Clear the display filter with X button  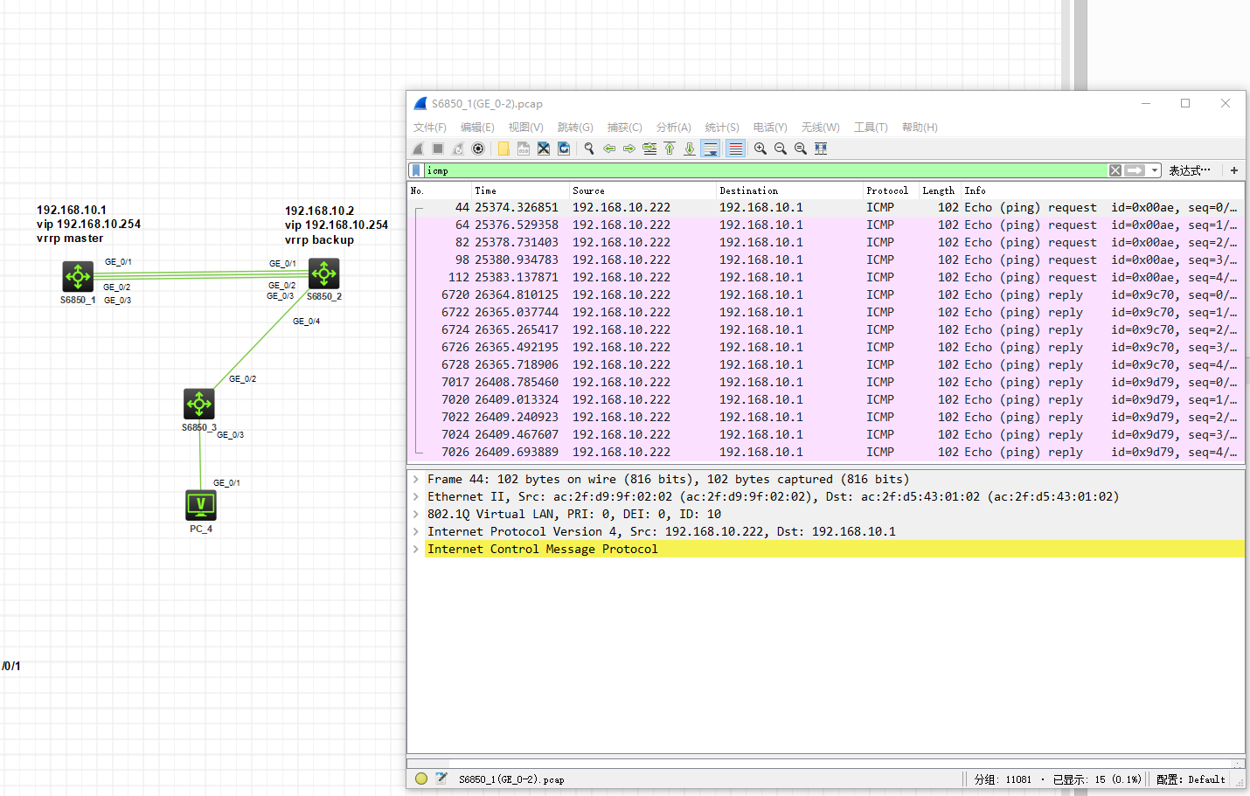click(x=1115, y=170)
